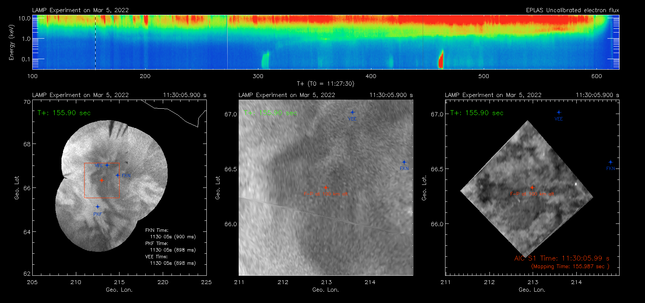The image size is (645, 303).
Task: Click the VEE marker in the AIC S1 panel
Action: [559, 112]
